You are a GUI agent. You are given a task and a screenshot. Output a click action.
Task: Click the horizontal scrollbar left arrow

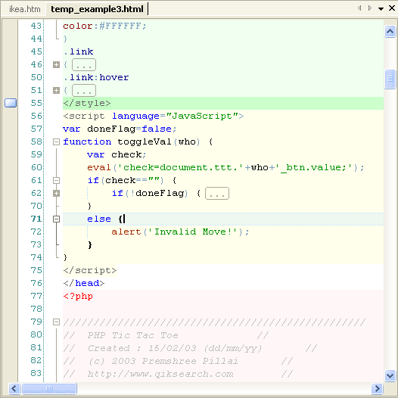pyautogui.click(x=14, y=389)
